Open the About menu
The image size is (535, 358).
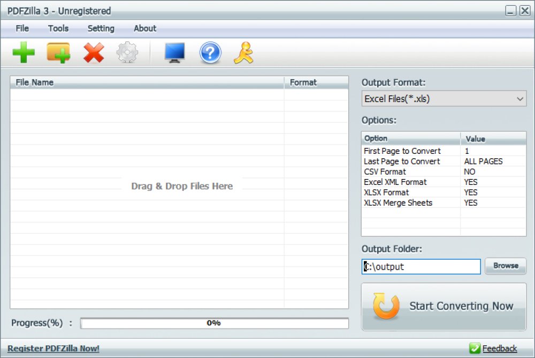pos(145,28)
